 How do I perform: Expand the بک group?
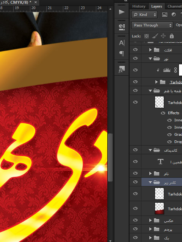click(150, 238)
